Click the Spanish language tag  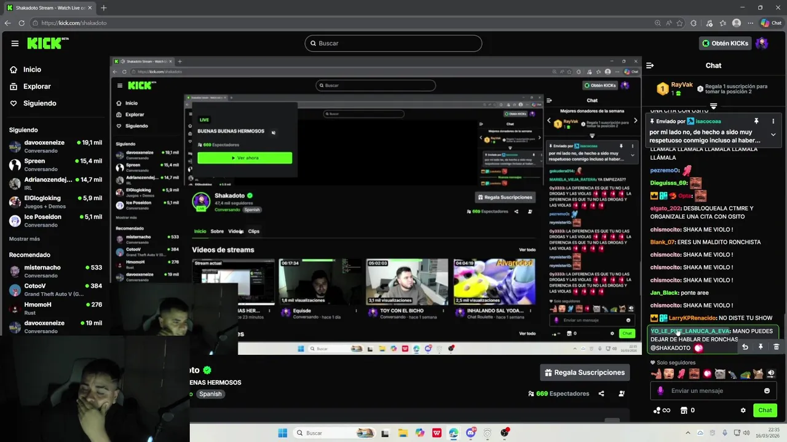[210, 394]
